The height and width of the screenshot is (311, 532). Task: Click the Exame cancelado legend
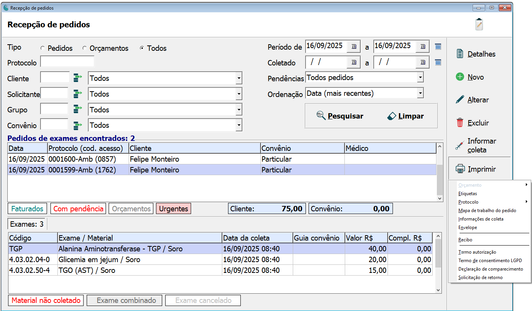[x=203, y=300]
